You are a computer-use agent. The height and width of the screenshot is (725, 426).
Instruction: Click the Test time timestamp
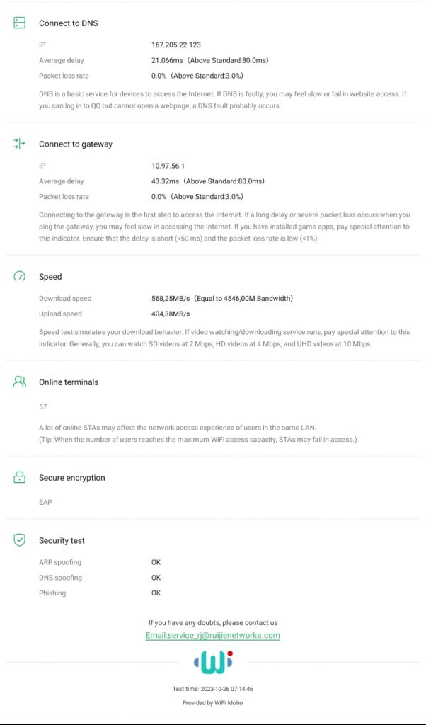click(213, 689)
